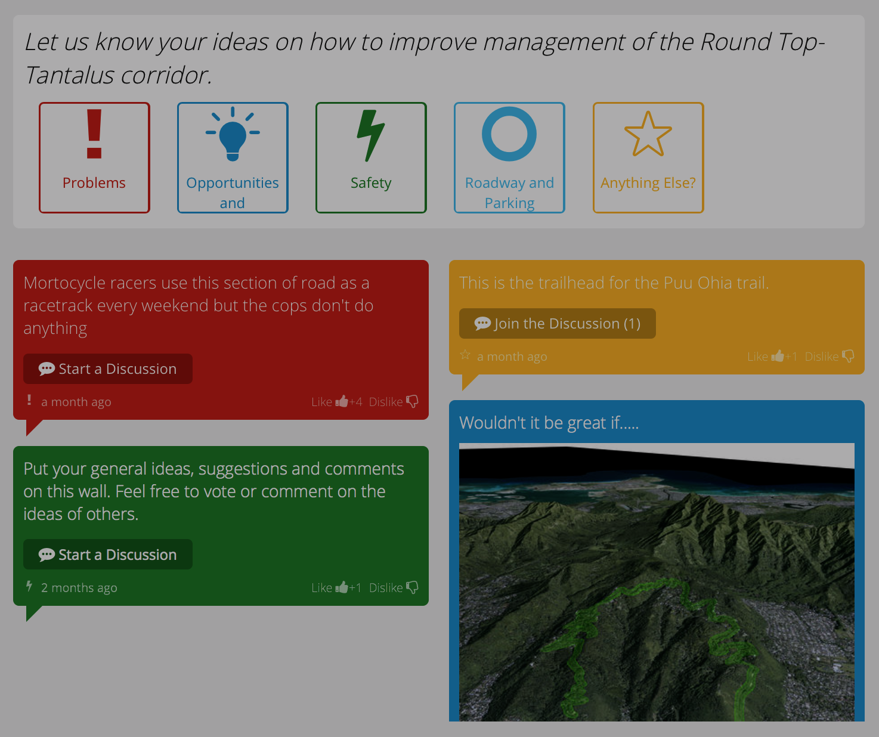
Task: Select the Anything Else? category tile
Action: coord(648,157)
